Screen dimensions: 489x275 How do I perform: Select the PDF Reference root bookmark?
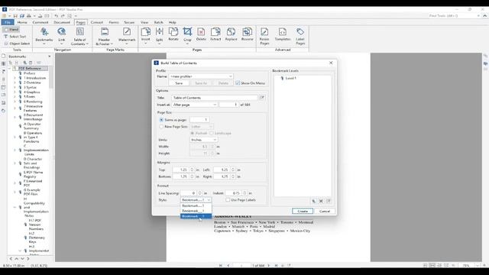tap(30, 68)
